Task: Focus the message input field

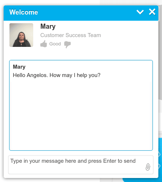Action: tap(81, 165)
